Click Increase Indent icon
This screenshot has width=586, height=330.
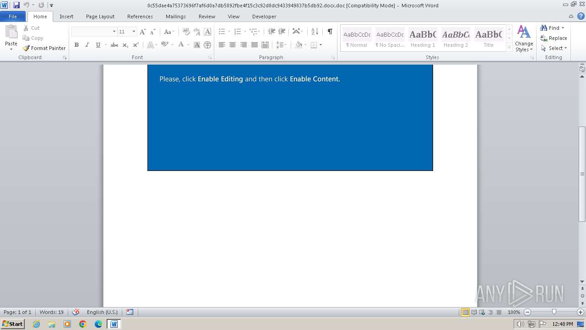pos(282,32)
